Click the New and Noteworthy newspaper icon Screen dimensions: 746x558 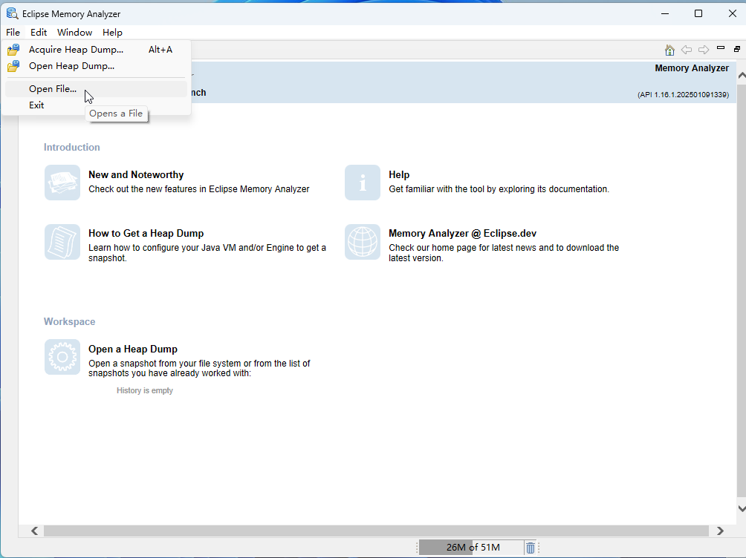62,183
